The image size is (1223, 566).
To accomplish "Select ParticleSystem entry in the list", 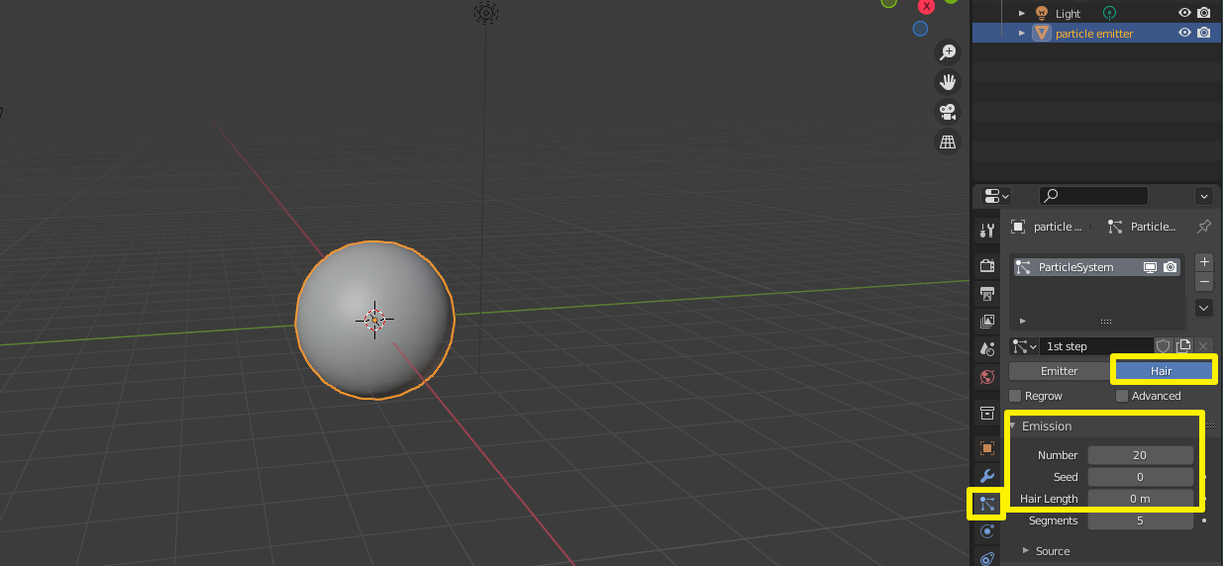I will (1097, 267).
